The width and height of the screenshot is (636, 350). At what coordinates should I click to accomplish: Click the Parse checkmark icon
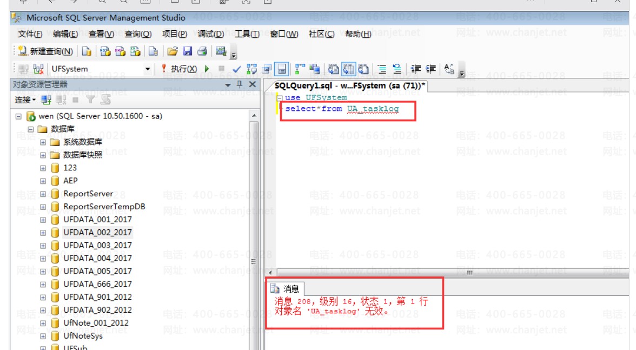(x=236, y=69)
